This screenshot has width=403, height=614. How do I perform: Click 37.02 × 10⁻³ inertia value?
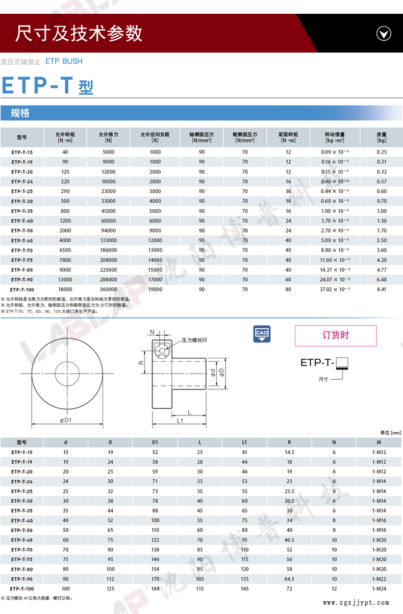(x=335, y=289)
